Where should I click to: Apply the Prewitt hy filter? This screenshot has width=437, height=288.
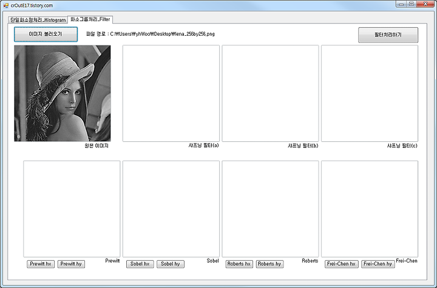[x=71, y=264]
